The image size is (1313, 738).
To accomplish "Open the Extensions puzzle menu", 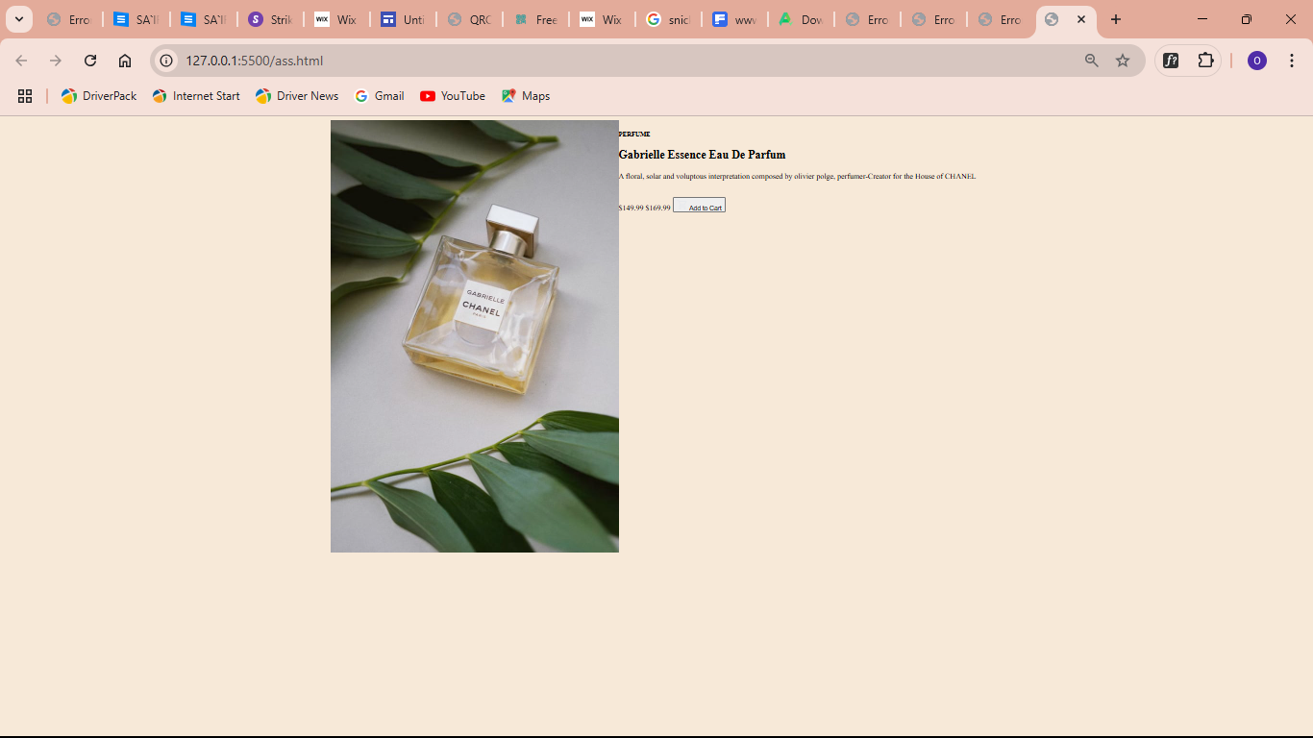I will pos(1205,61).
